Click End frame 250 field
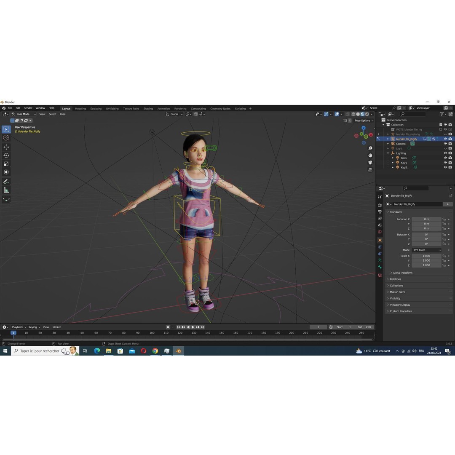The height and width of the screenshot is (455, 455). click(x=364, y=327)
